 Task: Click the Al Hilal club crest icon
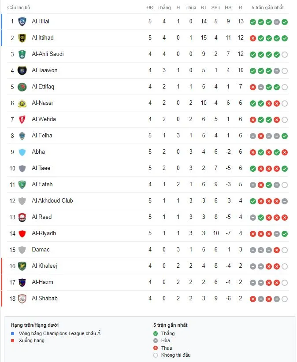click(22, 22)
